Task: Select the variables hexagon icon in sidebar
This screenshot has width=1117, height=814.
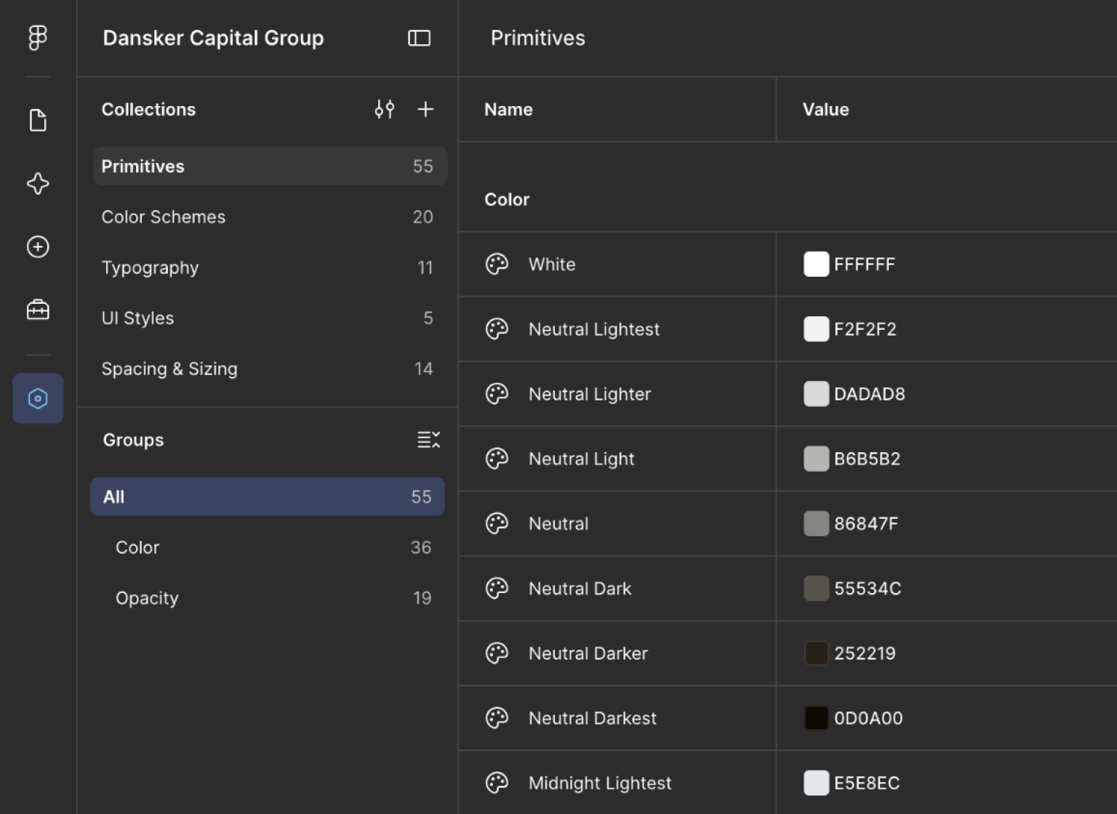Action: coord(38,398)
